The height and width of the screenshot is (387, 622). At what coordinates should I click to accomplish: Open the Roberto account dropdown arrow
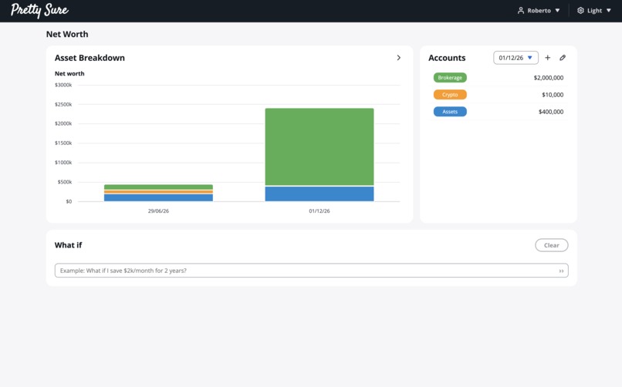tap(557, 11)
